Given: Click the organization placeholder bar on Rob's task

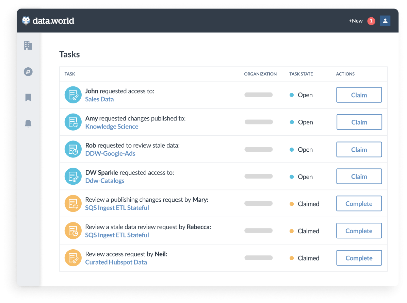Looking at the screenshot, I should tap(258, 149).
